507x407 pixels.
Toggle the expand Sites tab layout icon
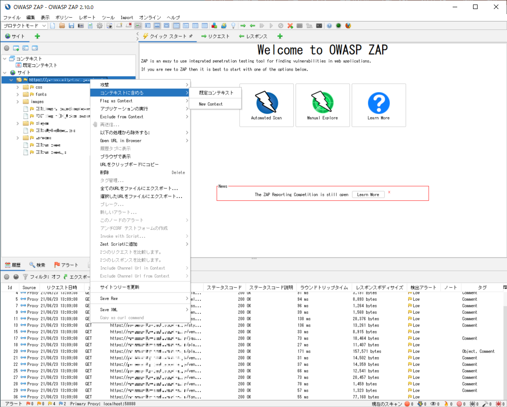[148, 25]
